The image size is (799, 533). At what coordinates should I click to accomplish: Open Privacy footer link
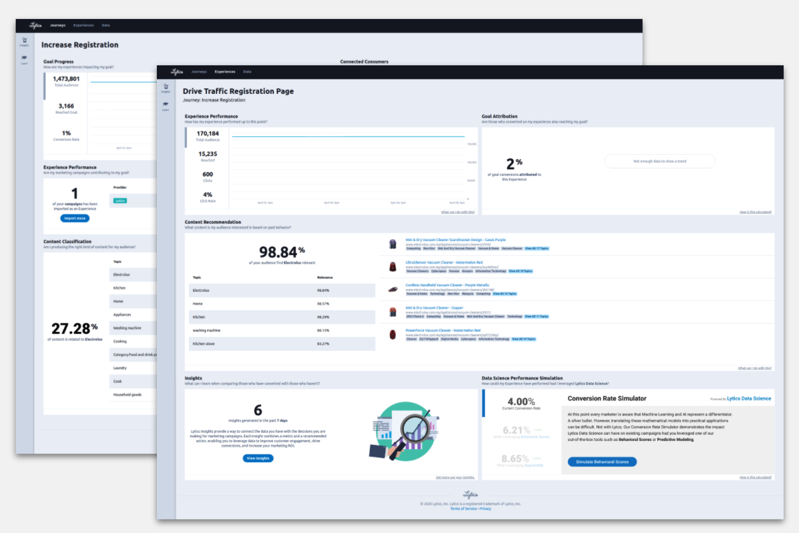[486, 509]
